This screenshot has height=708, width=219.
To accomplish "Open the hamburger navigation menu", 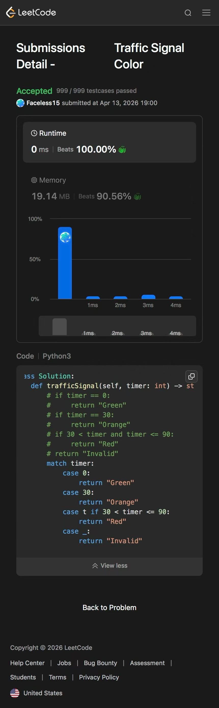I will pos(206,13).
